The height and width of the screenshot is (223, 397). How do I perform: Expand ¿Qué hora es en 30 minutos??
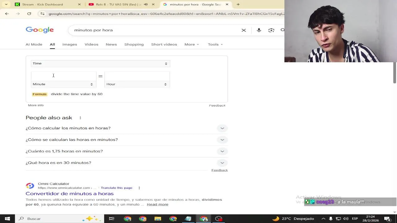[127, 163]
